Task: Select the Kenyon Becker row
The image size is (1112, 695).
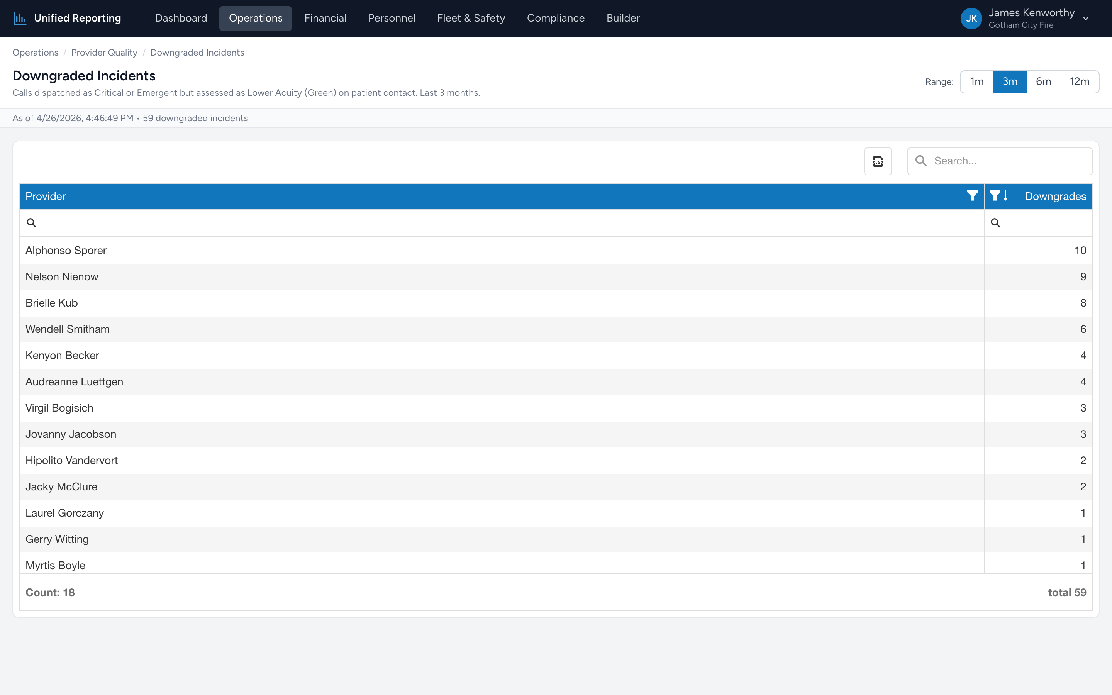Action: 556,355
